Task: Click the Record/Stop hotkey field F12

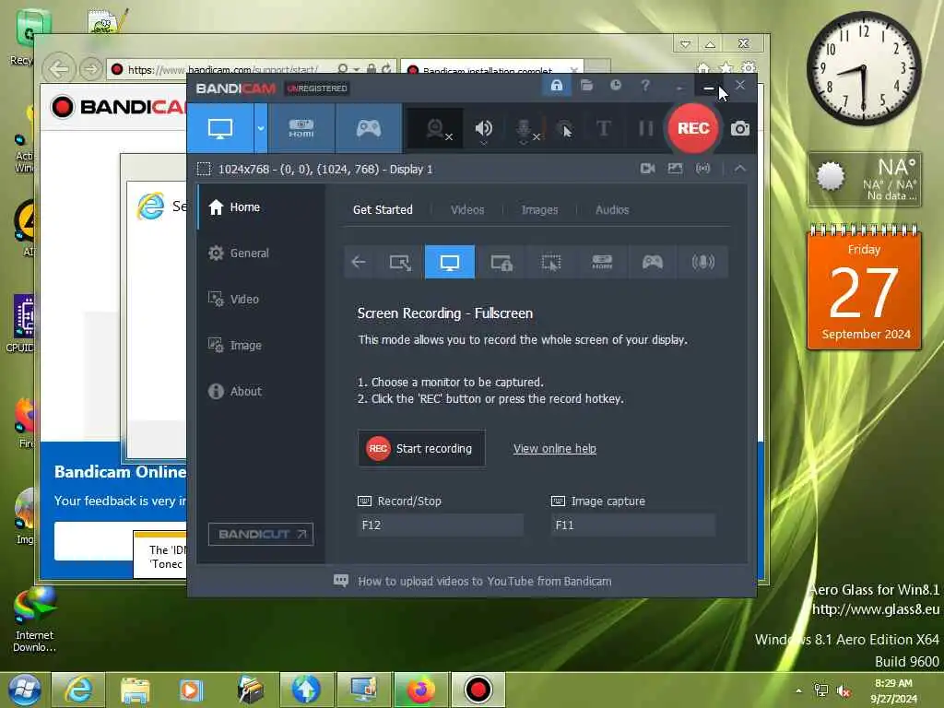Action: coord(440,525)
